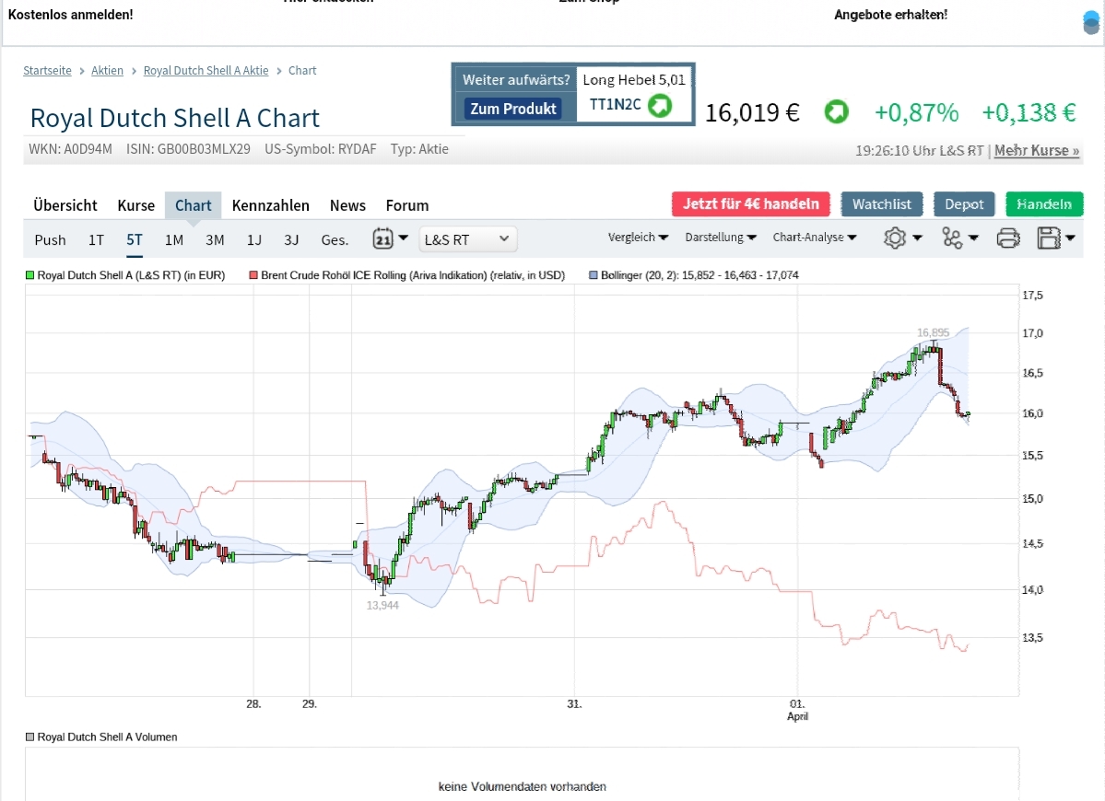The width and height of the screenshot is (1105, 801).
Task: Click green arrow icon beside TT1N2C
Action: tap(660, 106)
